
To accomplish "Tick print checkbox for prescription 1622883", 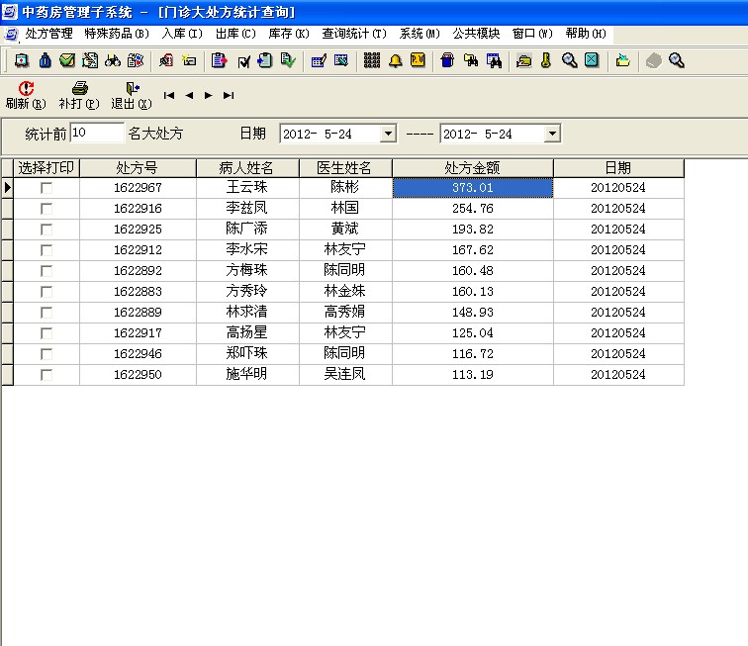I will 47,292.
